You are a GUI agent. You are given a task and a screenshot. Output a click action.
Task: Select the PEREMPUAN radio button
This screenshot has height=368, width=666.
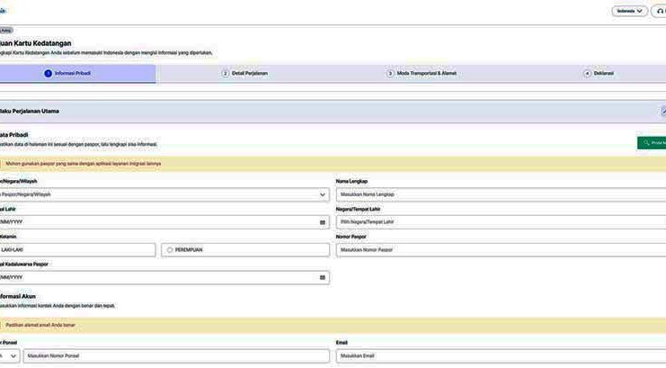tap(170, 250)
